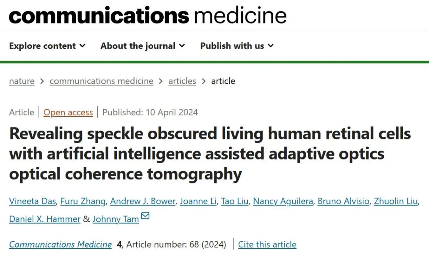Select author Andrew J. Bower
This screenshot has width=429, height=259.
coord(143,202)
